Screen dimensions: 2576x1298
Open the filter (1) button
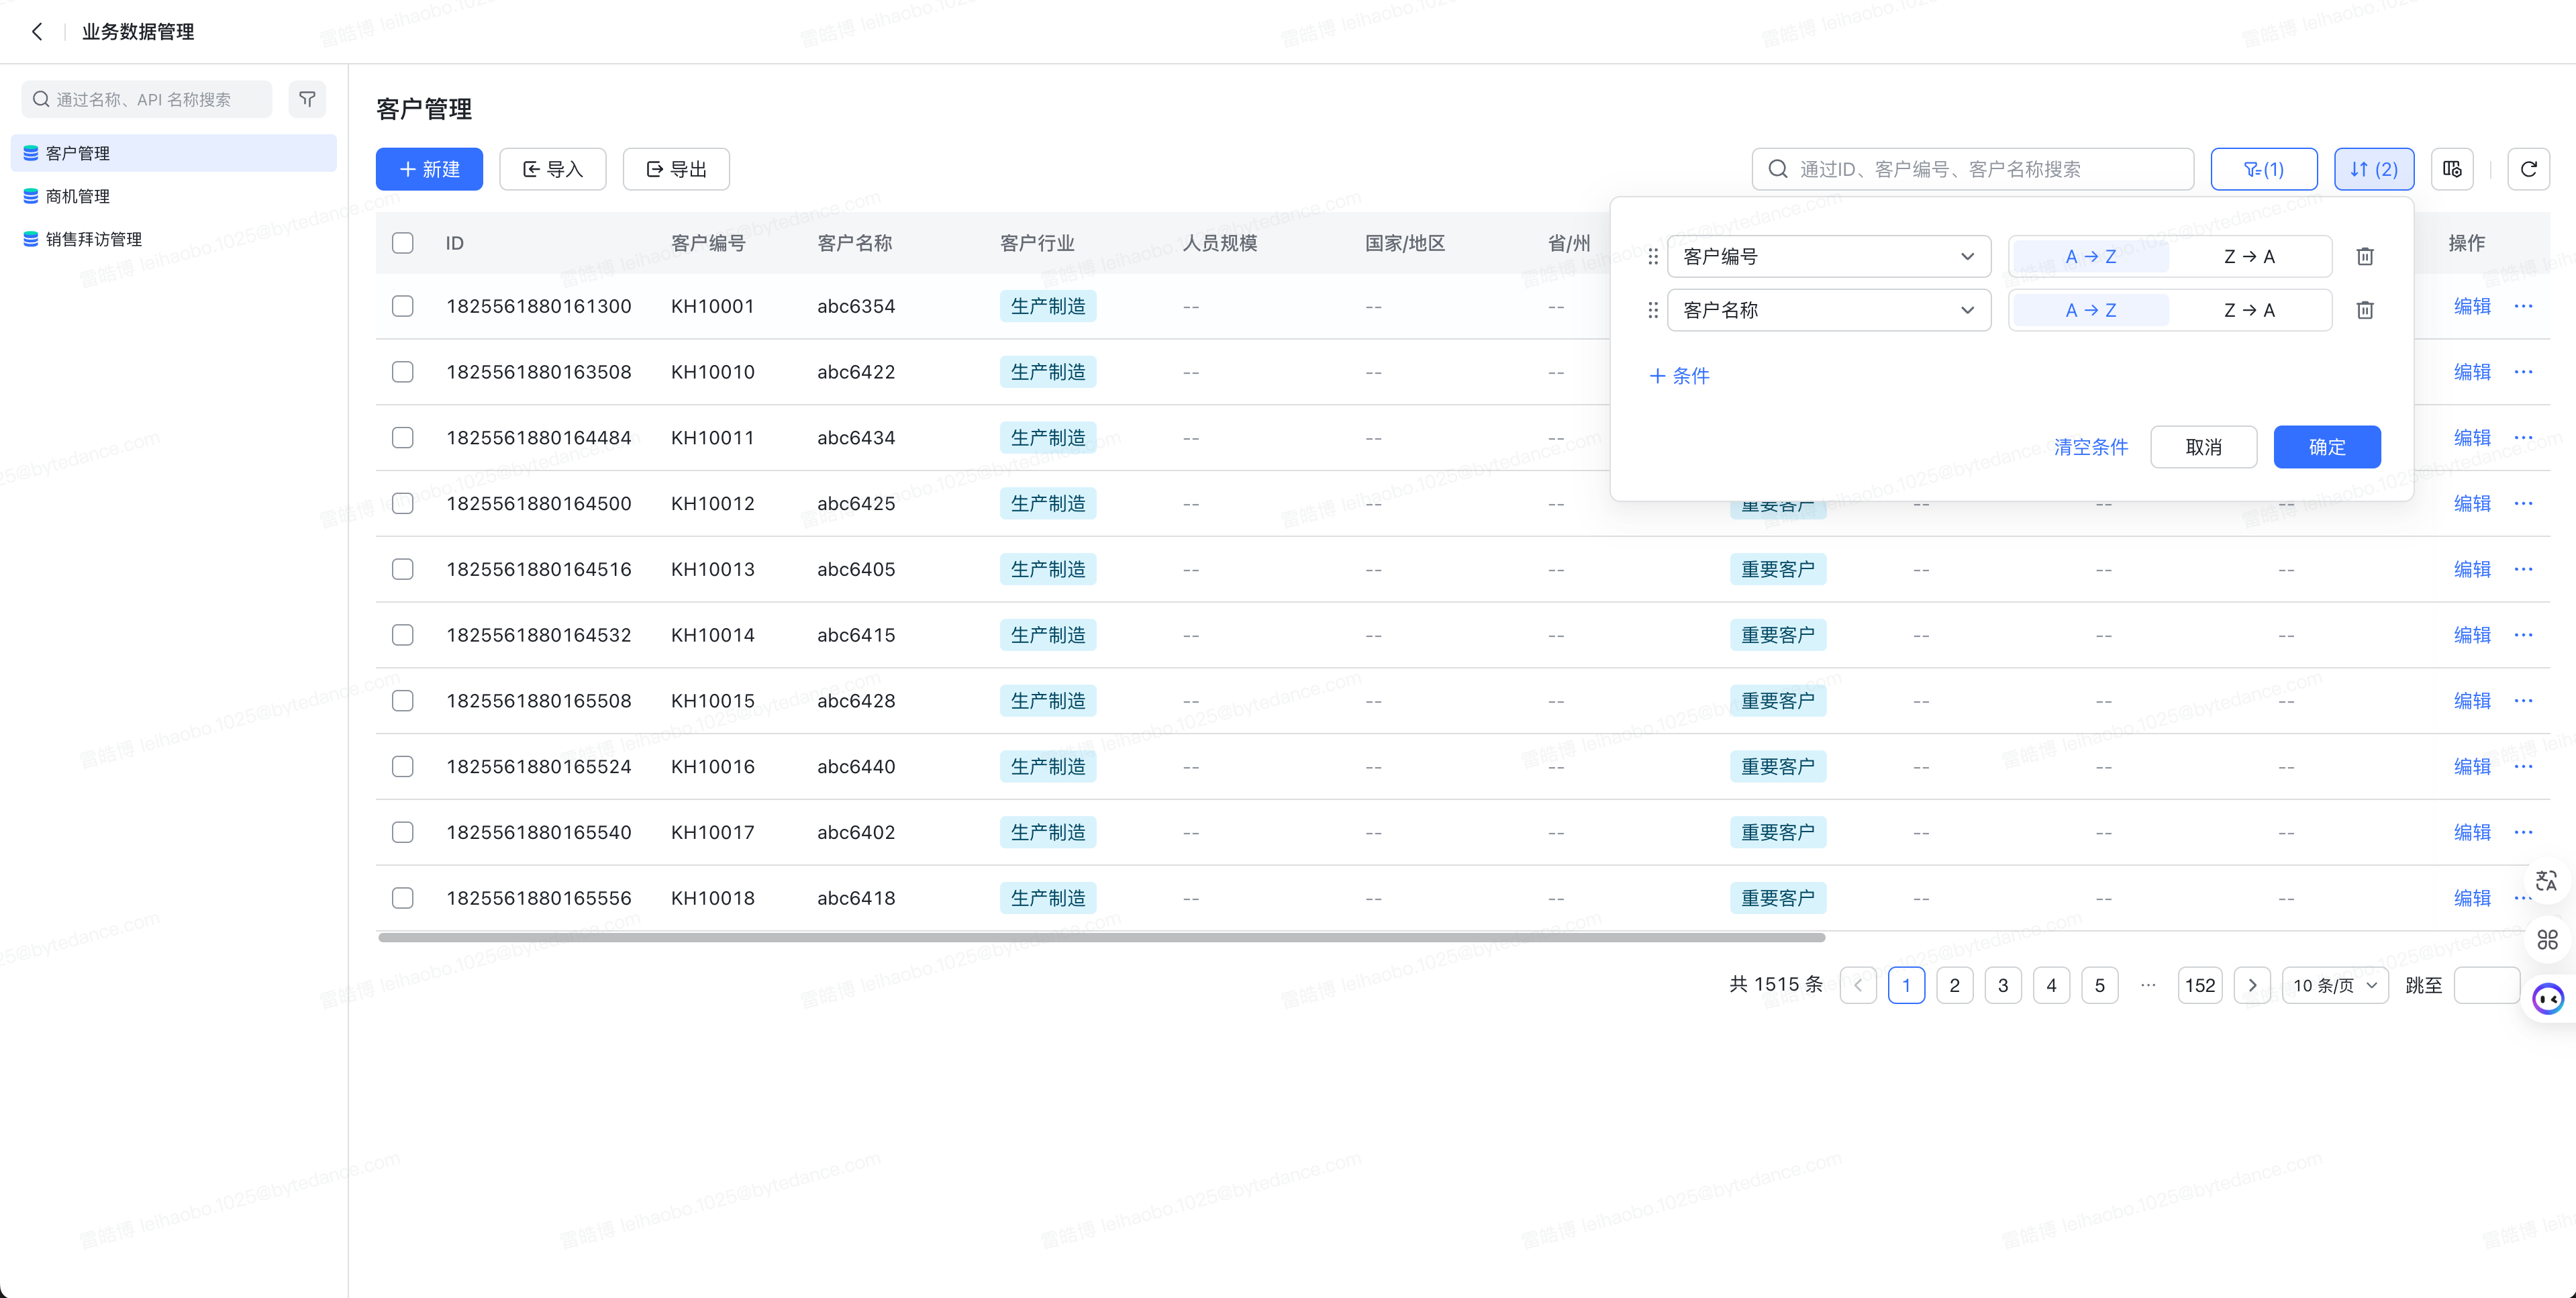pyautogui.click(x=2264, y=169)
